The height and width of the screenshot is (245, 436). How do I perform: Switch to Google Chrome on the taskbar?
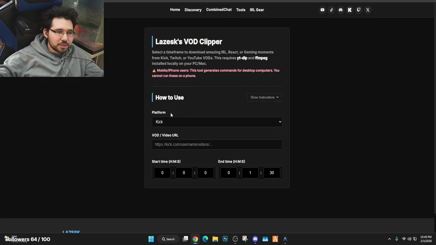pyautogui.click(x=195, y=239)
